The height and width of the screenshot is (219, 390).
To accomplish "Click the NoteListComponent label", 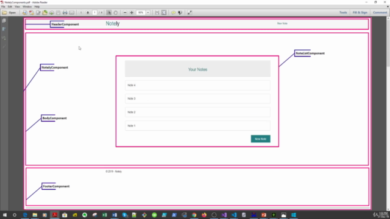I will (x=310, y=53).
